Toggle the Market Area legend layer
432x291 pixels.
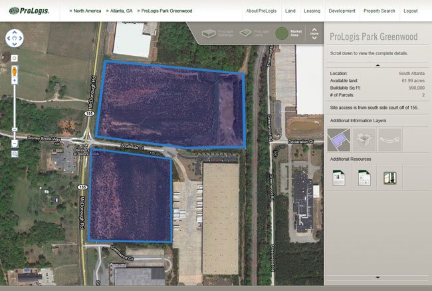tap(288, 33)
